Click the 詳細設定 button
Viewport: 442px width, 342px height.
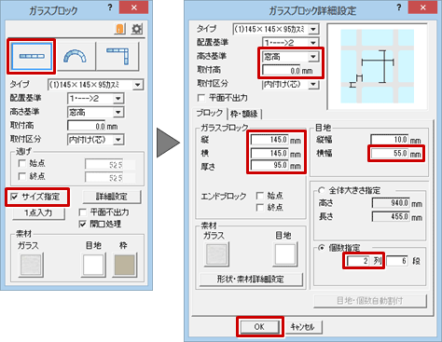[111, 197]
